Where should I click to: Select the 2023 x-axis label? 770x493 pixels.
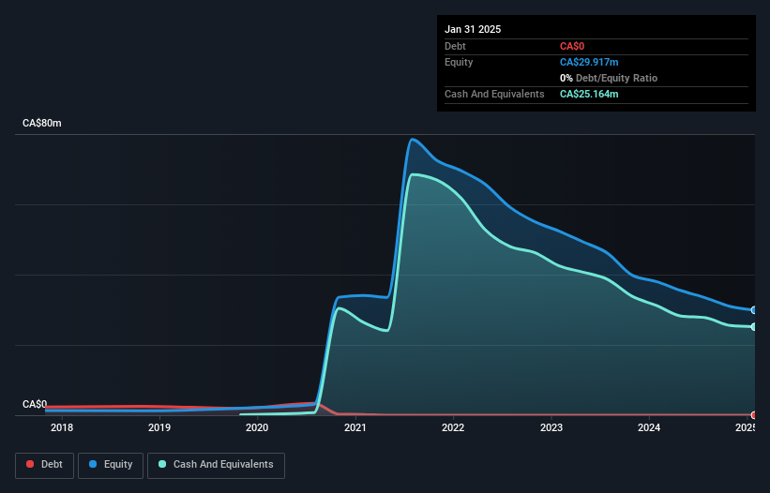tap(551, 427)
